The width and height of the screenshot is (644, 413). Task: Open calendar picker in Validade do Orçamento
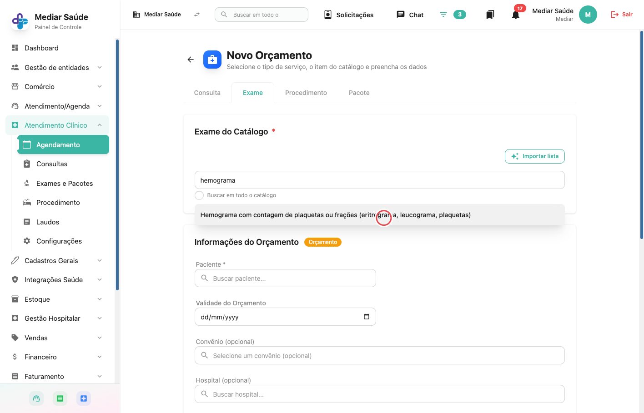[x=367, y=317]
